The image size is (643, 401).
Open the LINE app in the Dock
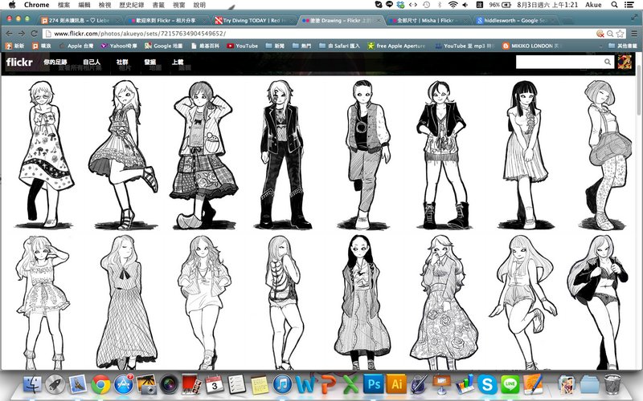(x=510, y=385)
